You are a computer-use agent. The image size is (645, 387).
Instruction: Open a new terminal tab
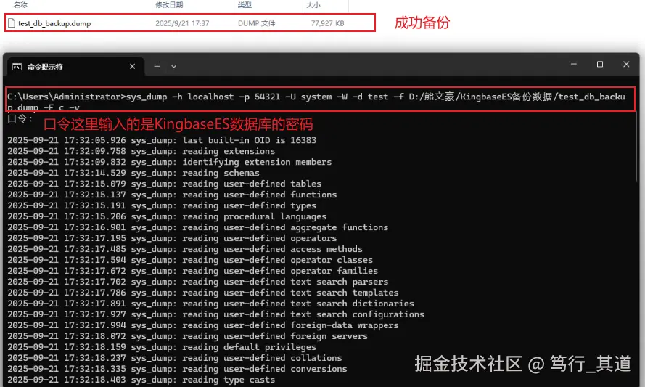157,66
